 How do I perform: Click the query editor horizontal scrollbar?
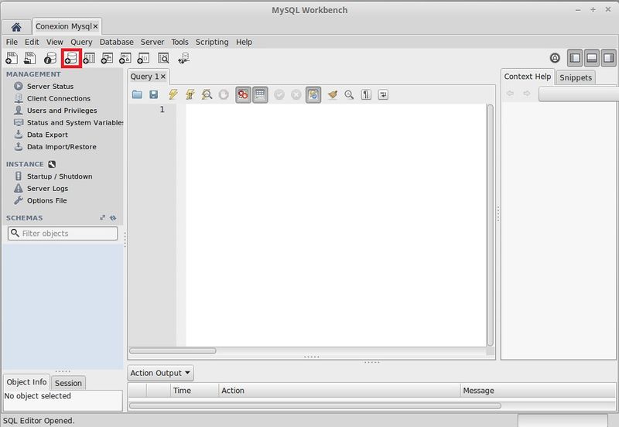(x=173, y=351)
